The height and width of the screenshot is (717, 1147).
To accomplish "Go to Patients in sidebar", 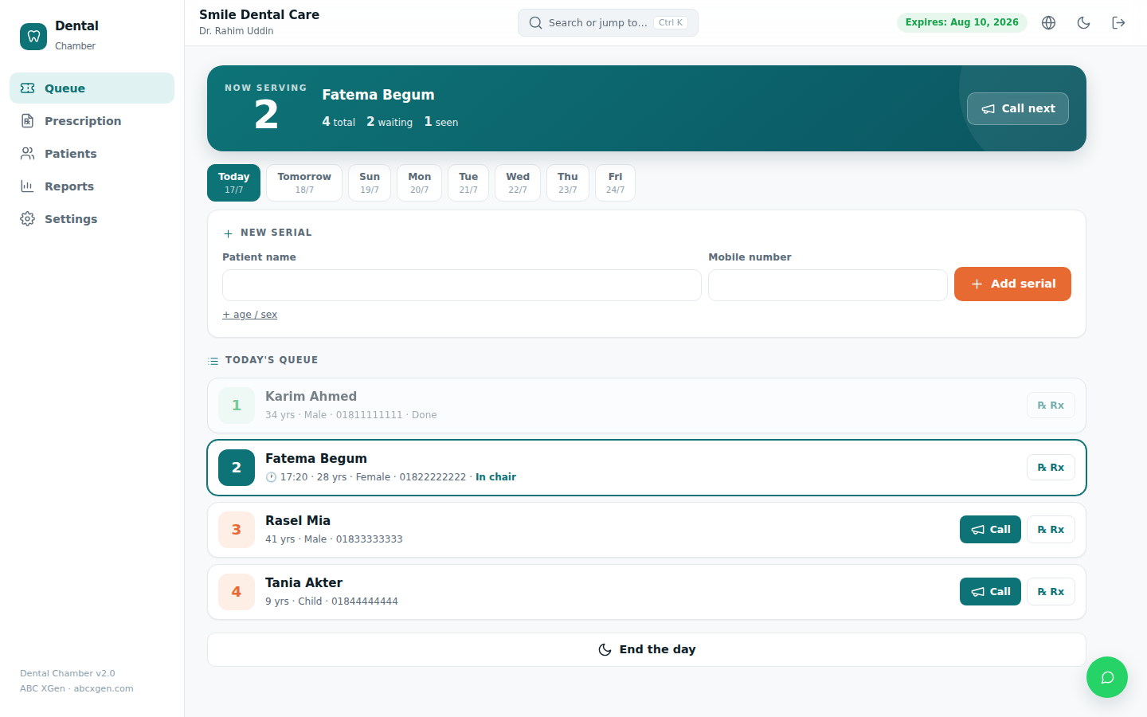I will (x=92, y=153).
